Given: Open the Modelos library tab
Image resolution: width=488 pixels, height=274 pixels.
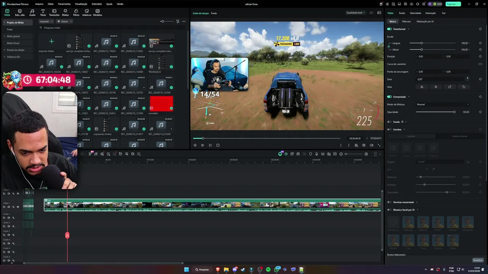Looking at the screenshot, I should [97, 13].
